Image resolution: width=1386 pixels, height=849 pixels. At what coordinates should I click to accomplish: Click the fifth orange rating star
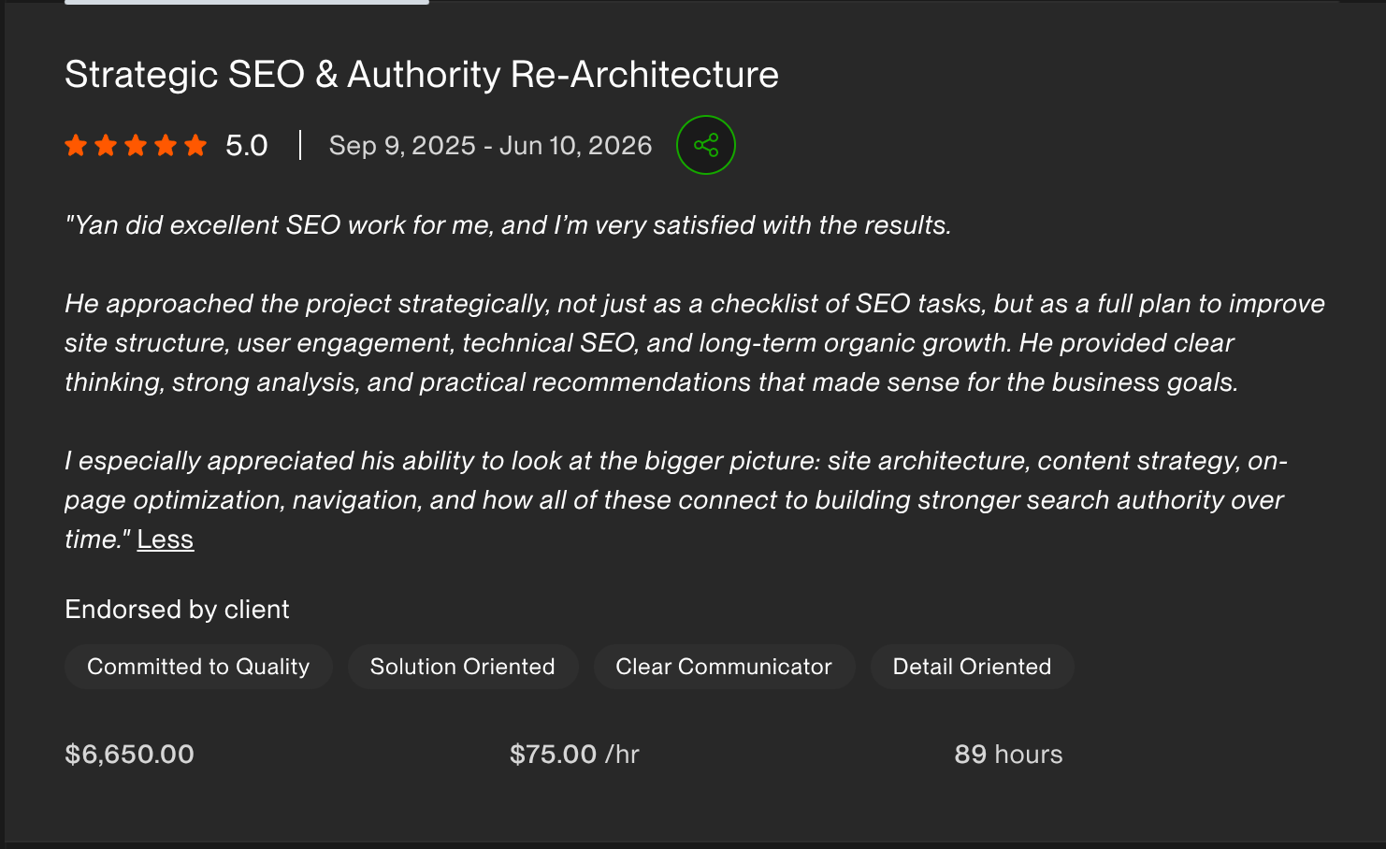[x=195, y=145]
